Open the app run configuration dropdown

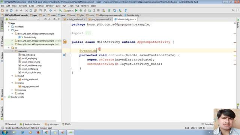[x=68, y=10]
